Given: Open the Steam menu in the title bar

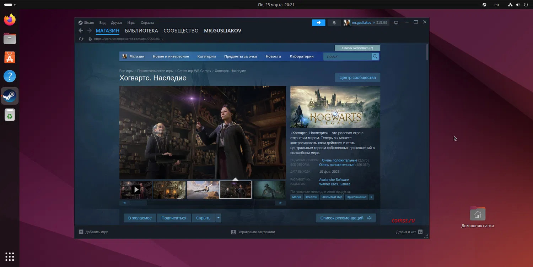Looking at the screenshot, I should pyautogui.click(x=86, y=23).
